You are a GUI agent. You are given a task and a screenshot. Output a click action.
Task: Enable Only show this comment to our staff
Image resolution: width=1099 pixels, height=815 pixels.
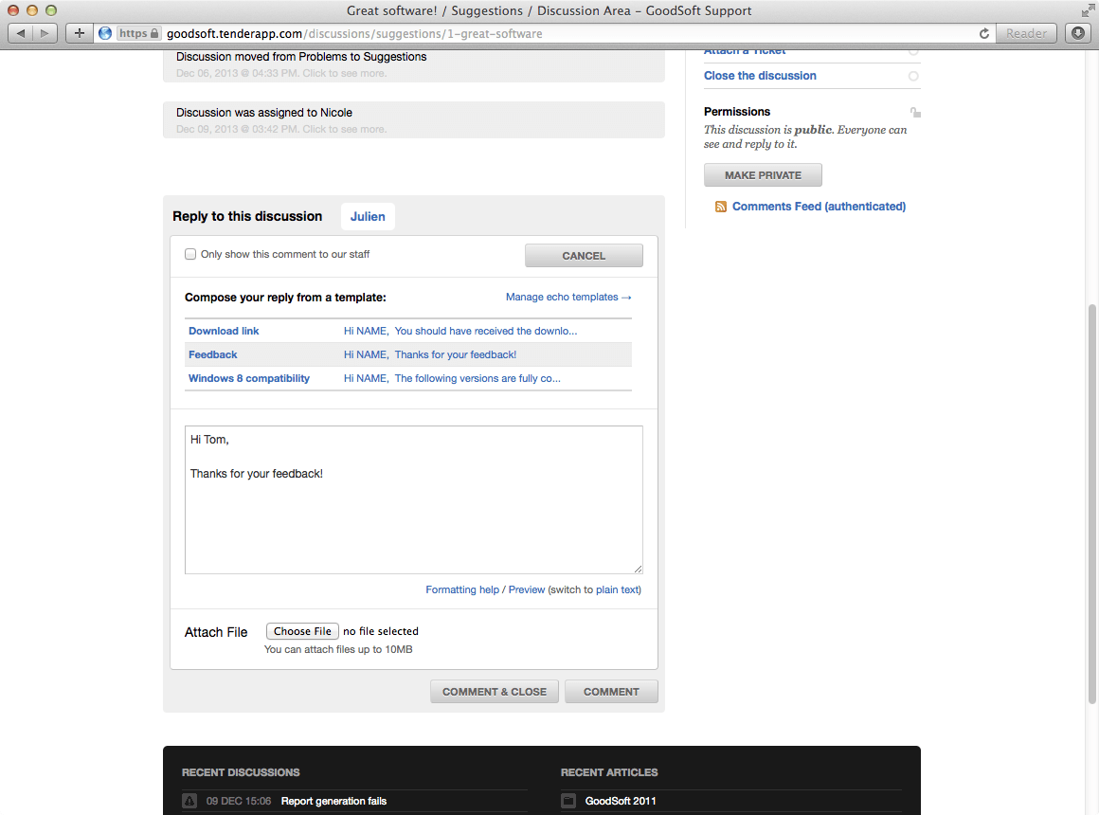tap(189, 254)
